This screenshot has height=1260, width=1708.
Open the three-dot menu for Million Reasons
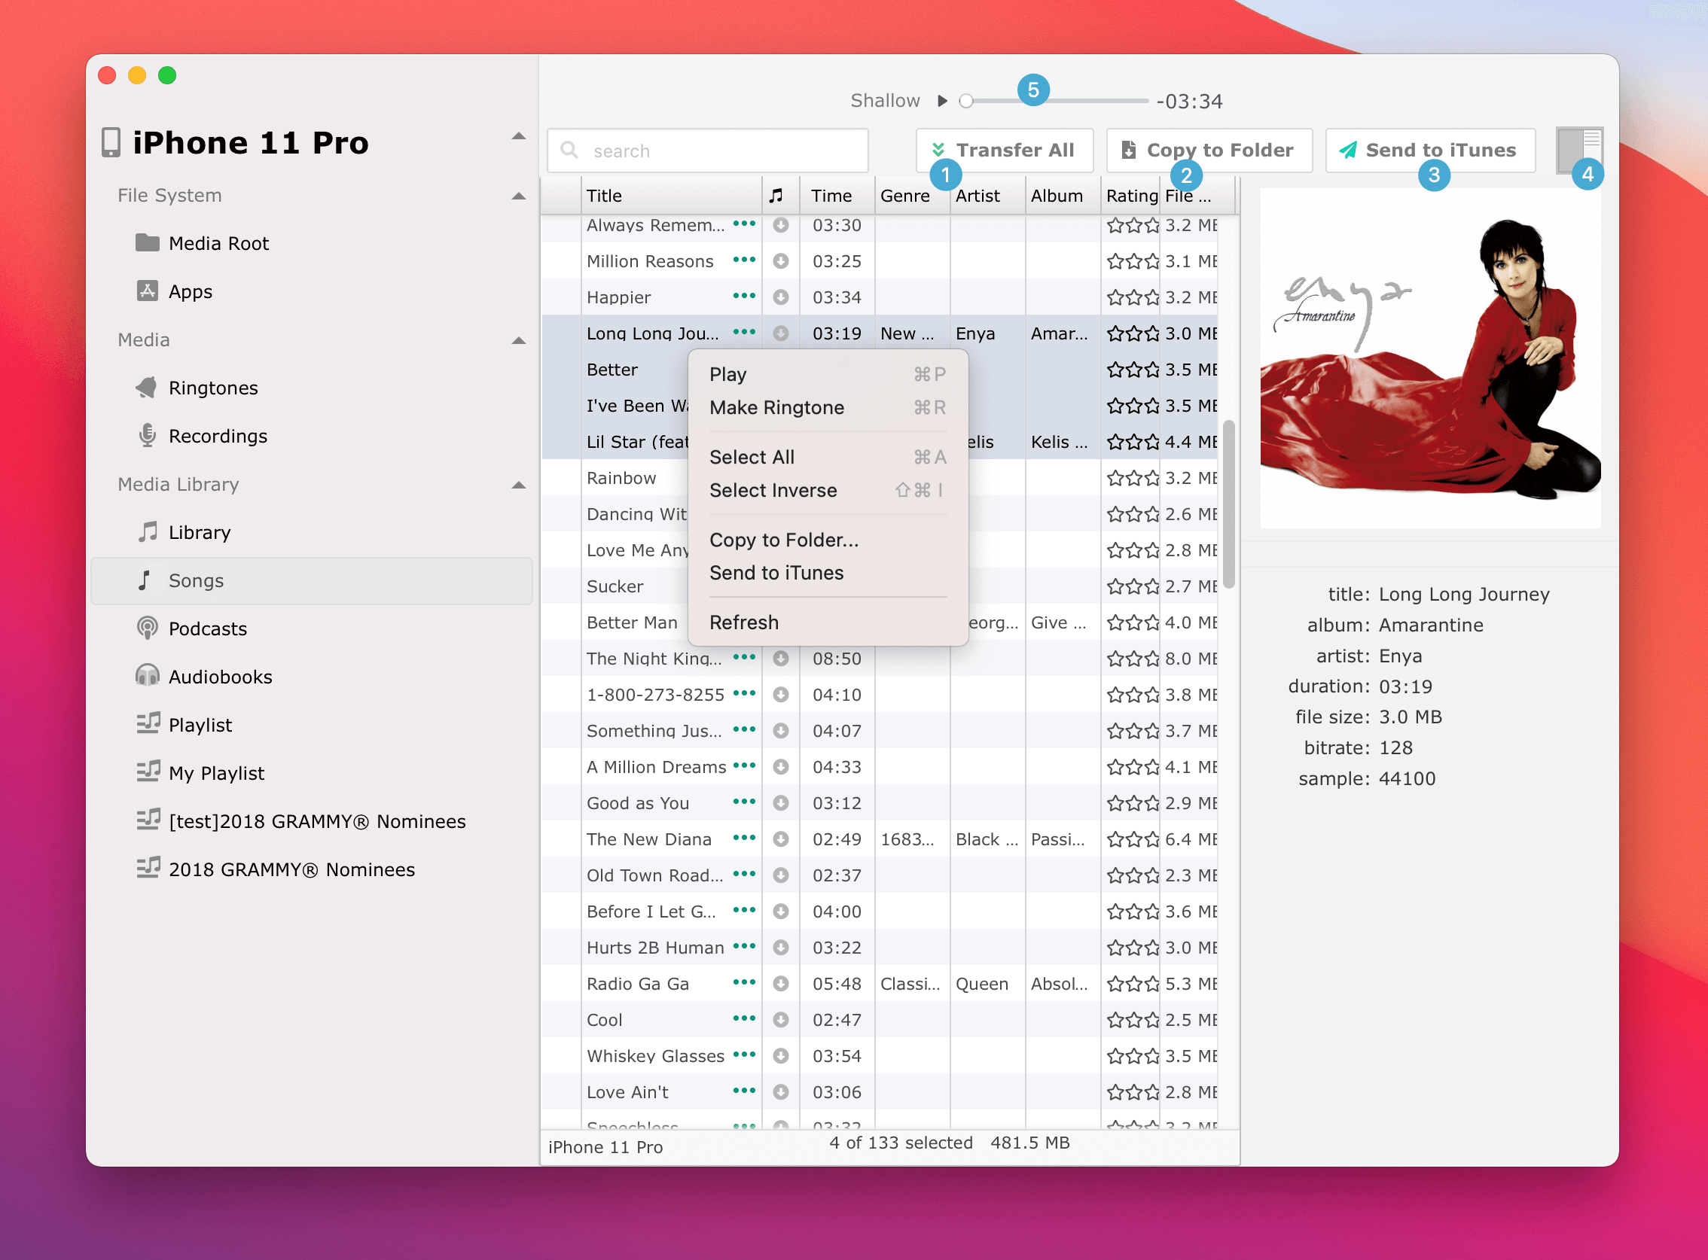click(x=744, y=260)
